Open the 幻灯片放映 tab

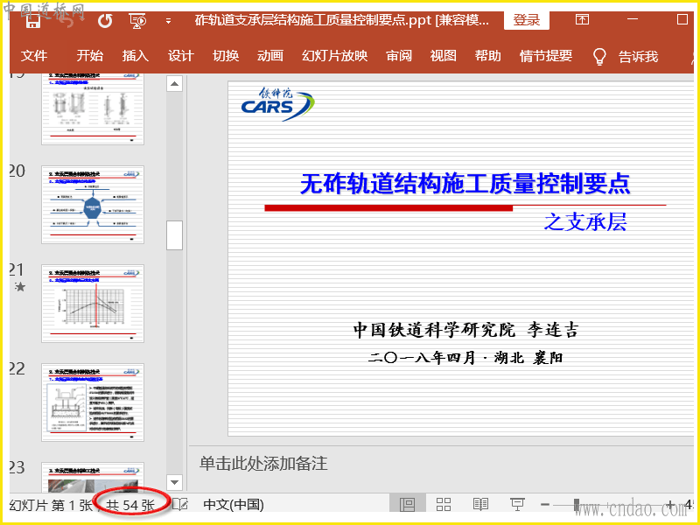pos(334,56)
